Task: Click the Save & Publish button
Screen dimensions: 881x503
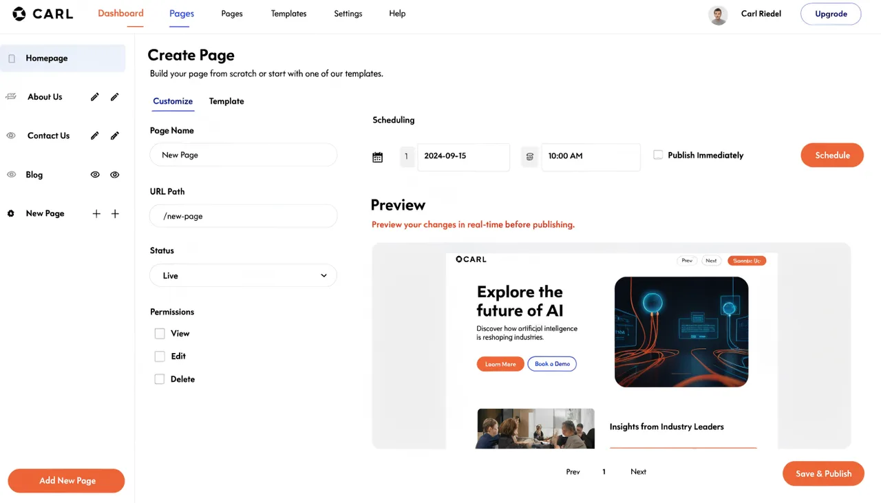Action: [x=823, y=473]
